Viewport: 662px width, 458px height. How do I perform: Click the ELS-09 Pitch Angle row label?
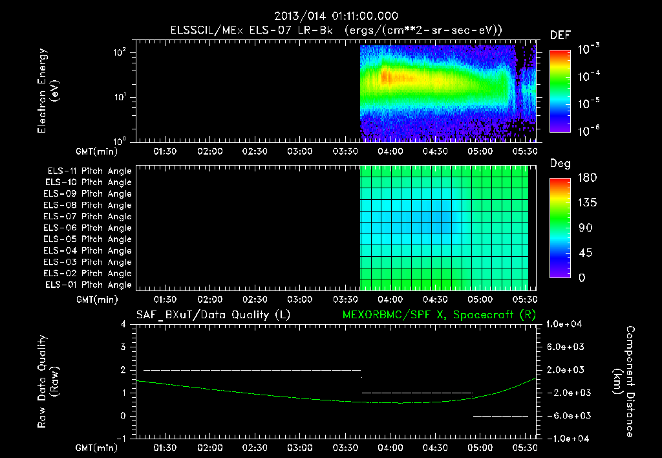87,193
